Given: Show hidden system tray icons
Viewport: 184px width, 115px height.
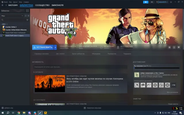Looking at the screenshot, I should pos(155,113).
